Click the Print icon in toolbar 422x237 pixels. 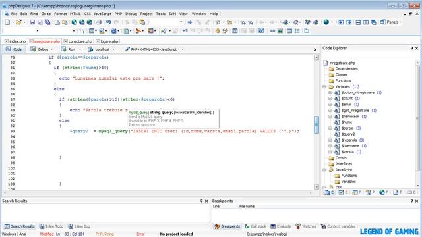pyautogui.click(x=99, y=22)
